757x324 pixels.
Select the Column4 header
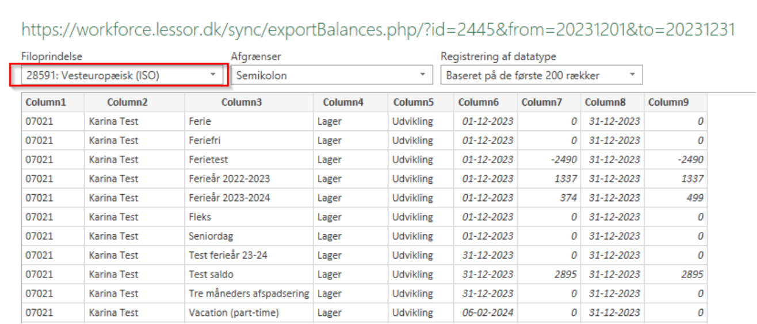click(x=343, y=102)
